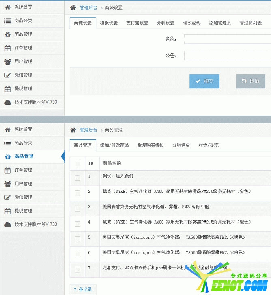
Task: Go to the 收货/提现 tab
Action: (x=209, y=145)
